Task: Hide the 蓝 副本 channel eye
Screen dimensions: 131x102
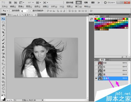Action: pyautogui.click(x=96, y=78)
